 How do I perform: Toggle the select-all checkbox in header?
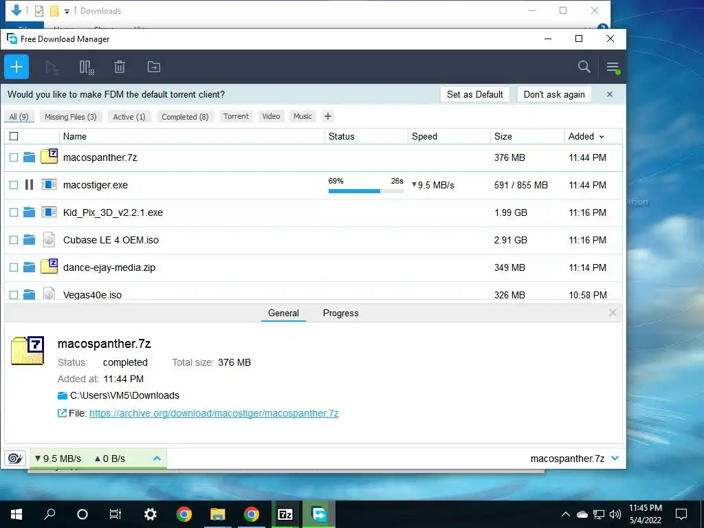click(14, 136)
